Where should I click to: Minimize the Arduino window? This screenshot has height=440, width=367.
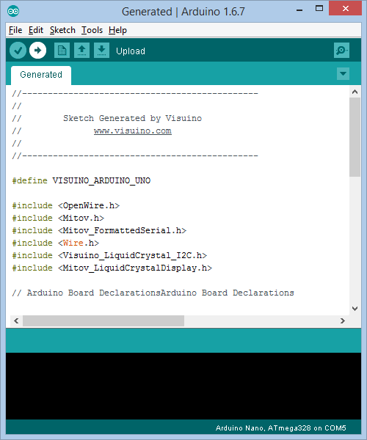pyautogui.click(x=299, y=10)
